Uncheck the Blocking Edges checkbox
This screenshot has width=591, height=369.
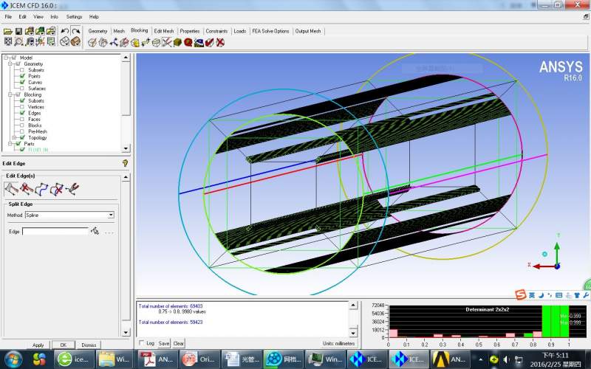coord(22,113)
